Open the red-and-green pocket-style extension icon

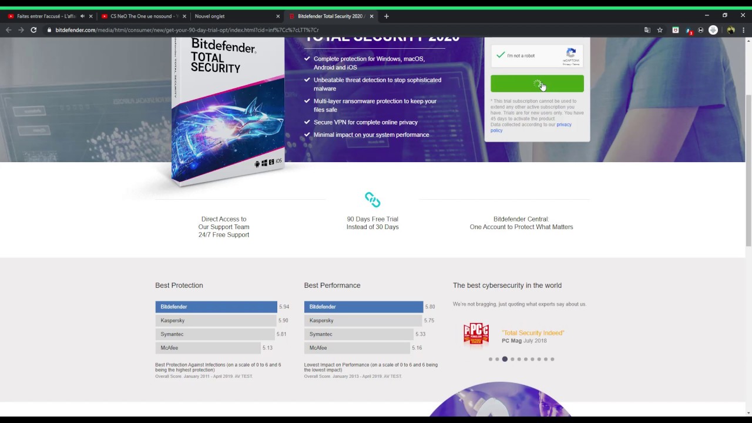pyautogui.click(x=676, y=30)
